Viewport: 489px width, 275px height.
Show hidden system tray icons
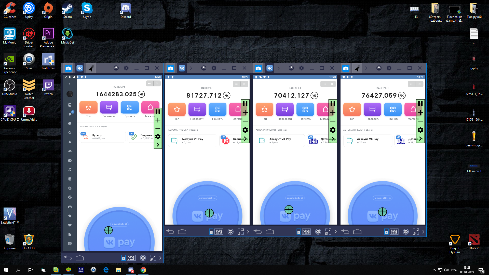(434, 270)
